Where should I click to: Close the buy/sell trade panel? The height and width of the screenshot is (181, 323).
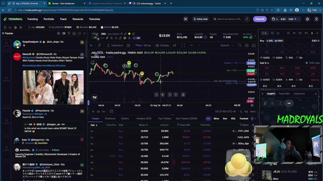[317, 33]
